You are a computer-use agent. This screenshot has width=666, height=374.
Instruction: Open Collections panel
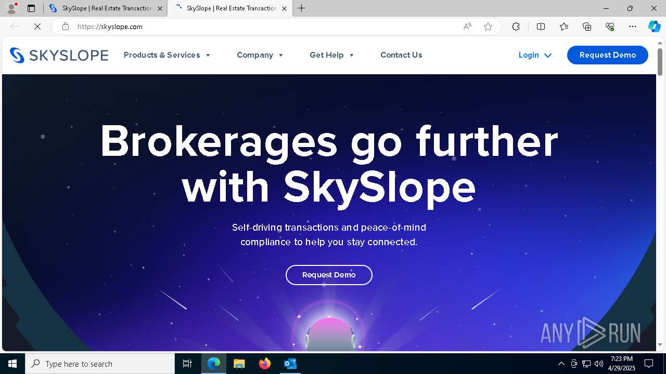pos(587,26)
